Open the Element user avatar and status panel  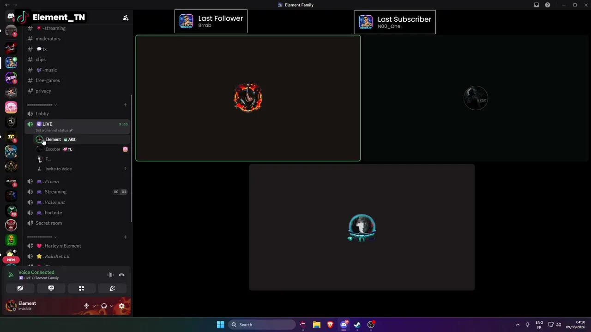[28, 305]
